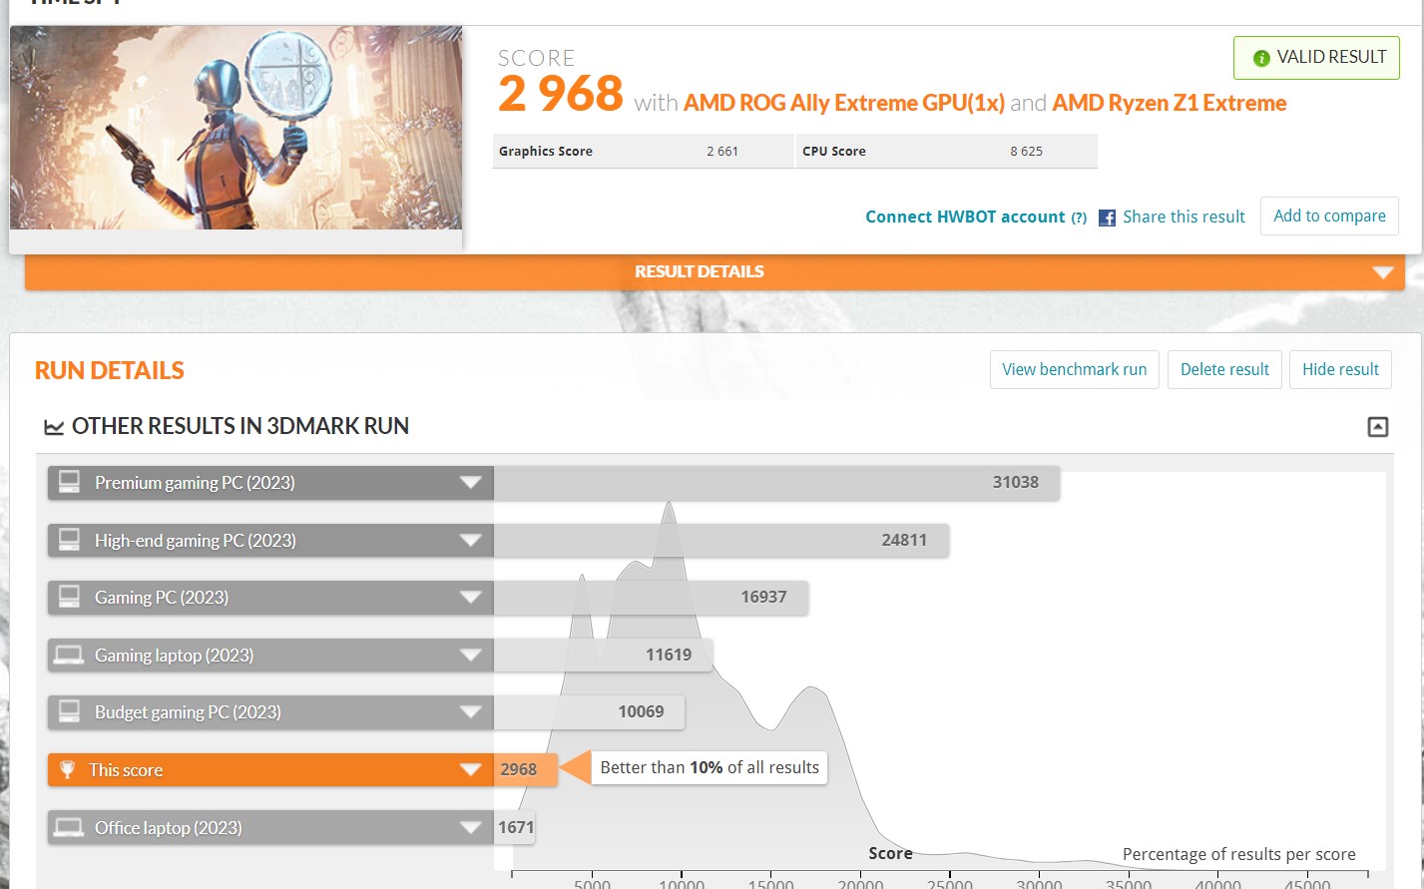1424x889 pixels.
Task: Click View benchmark run button
Action: tap(1074, 369)
